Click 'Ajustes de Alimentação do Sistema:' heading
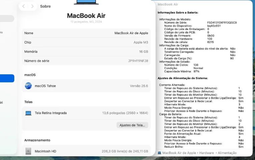The image size is (255, 160). (x=183, y=78)
